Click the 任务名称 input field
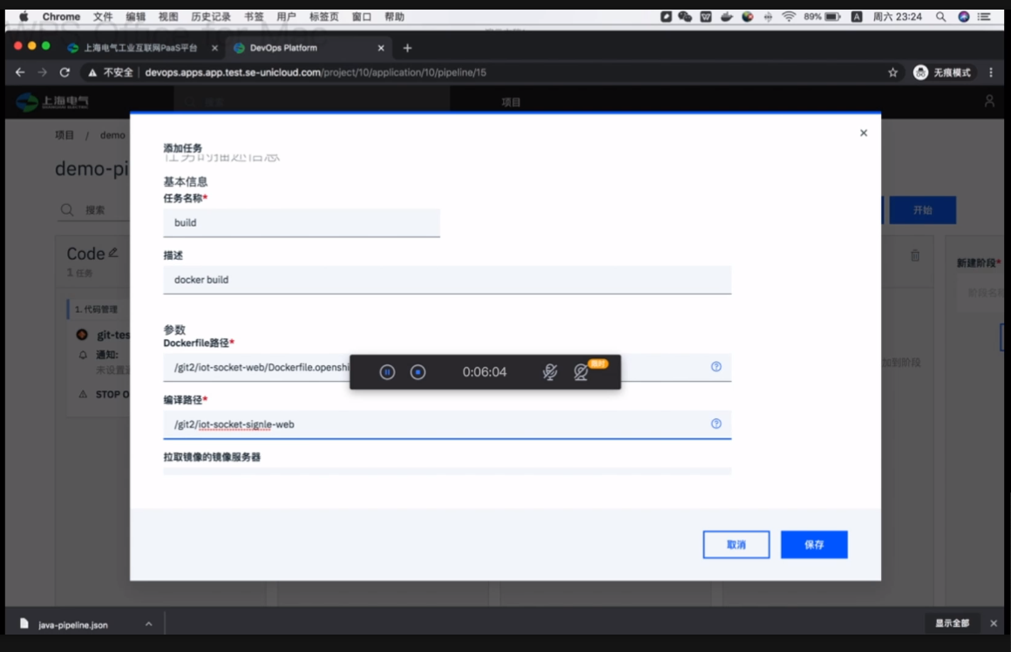 301,222
